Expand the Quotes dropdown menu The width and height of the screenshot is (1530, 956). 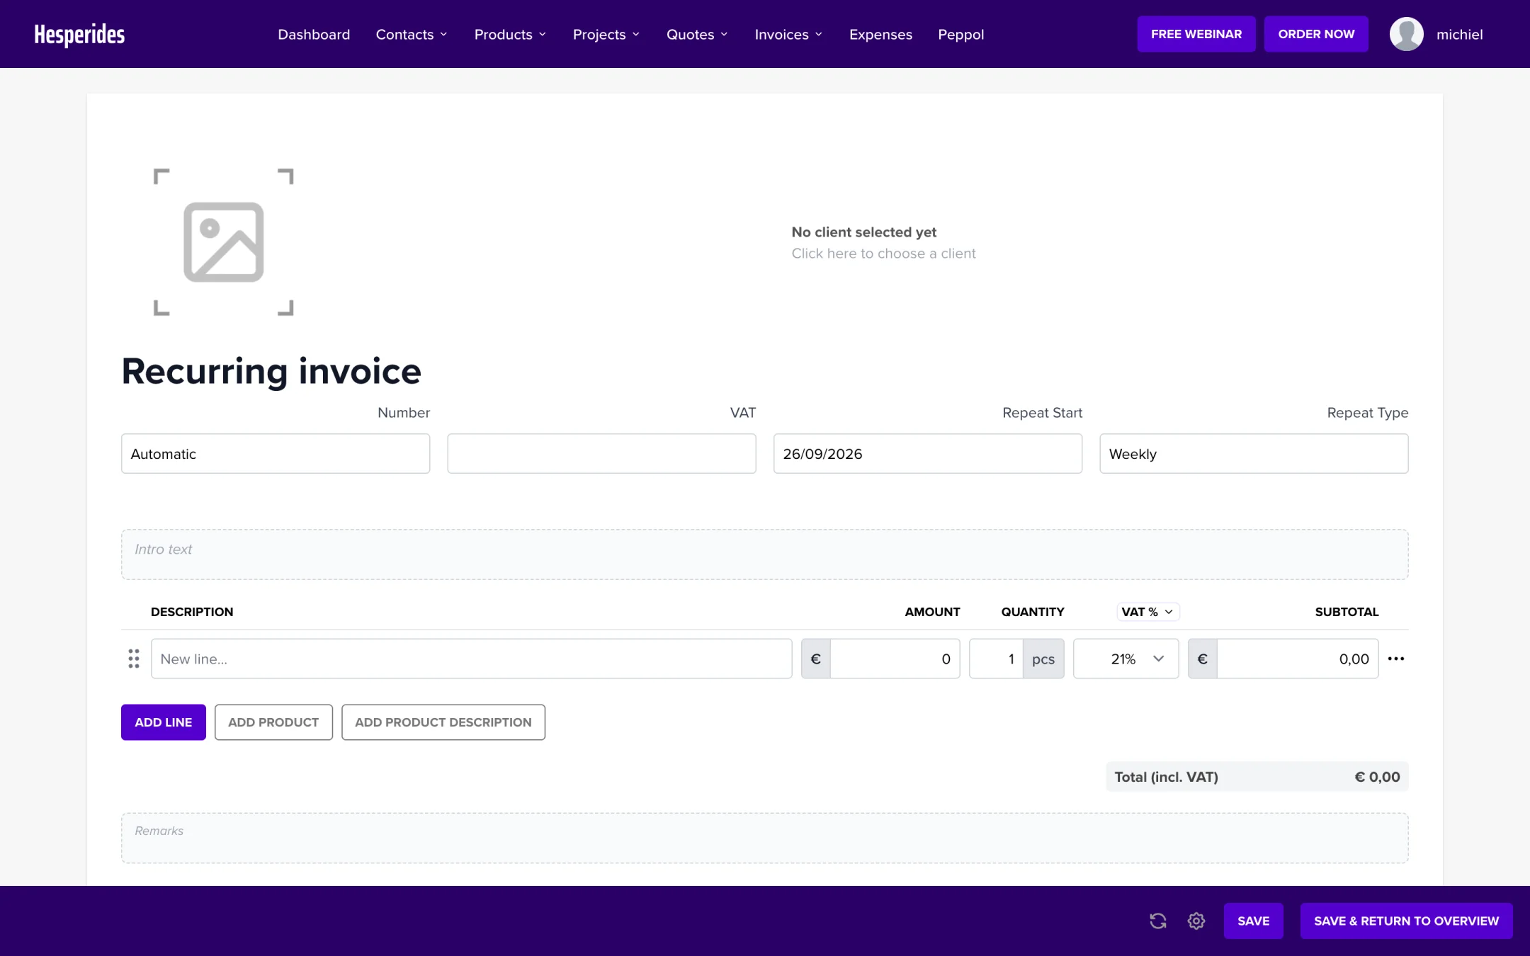click(x=697, y=34)
